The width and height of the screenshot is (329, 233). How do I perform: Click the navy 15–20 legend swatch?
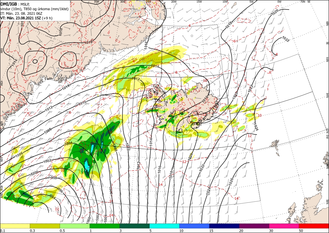(x=224, y=226)
